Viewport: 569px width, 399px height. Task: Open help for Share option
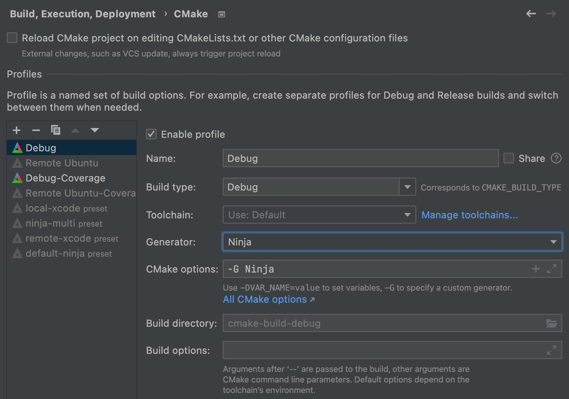[556, 158]
